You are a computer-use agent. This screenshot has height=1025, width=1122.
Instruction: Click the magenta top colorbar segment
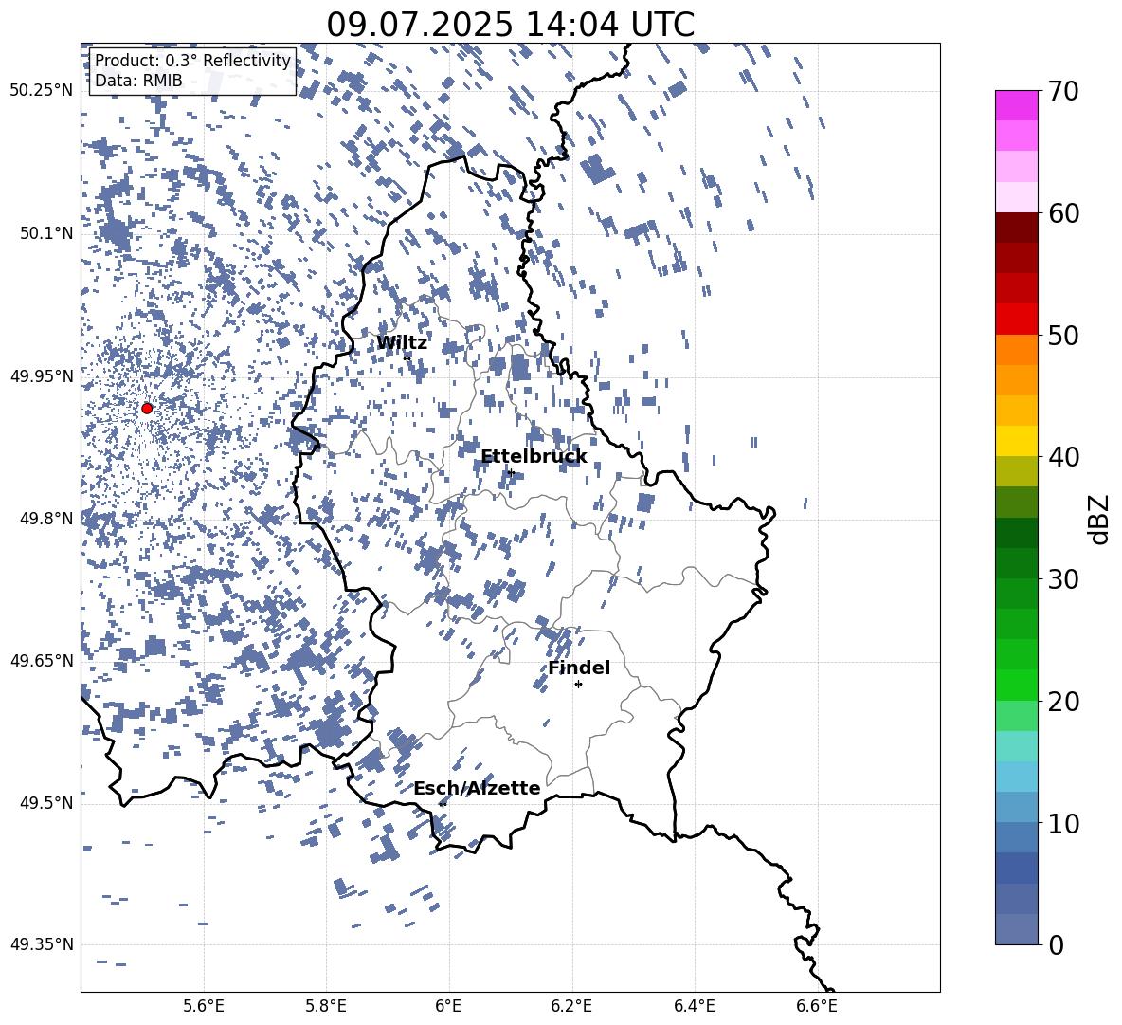point(1017,106)
